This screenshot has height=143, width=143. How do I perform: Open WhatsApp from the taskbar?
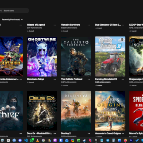(32, 140)
